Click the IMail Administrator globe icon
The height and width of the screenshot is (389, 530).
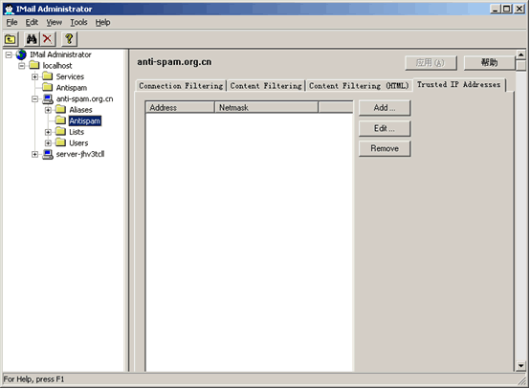21,54
